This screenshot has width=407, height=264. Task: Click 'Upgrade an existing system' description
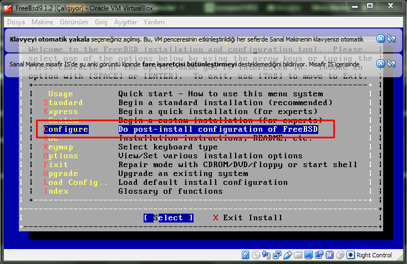coord(183,173)
